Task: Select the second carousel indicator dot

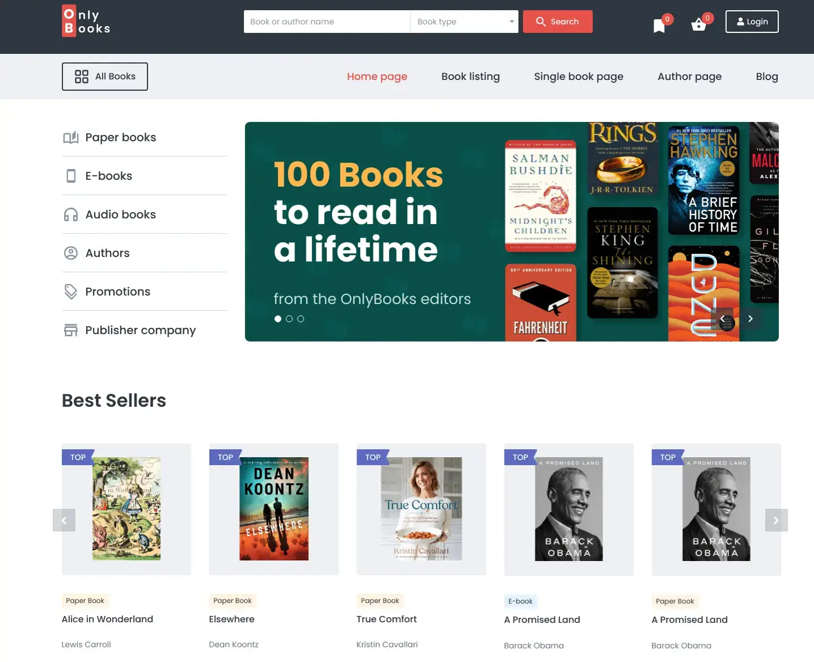Action: tap(289, 319)
